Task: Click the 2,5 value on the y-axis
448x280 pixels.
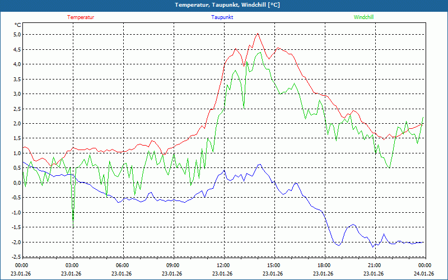Action: pyautogui.click(x=16, y=109)
